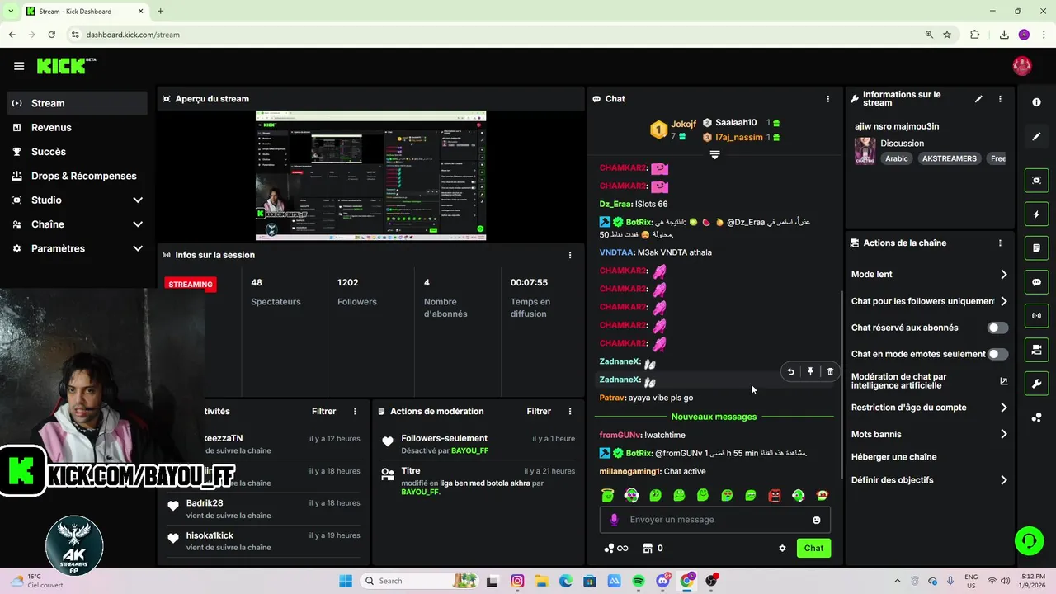Open the activities panel three-dot menu

[356, 411]
